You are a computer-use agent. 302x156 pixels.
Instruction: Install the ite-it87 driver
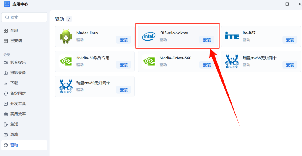[290, 40]
